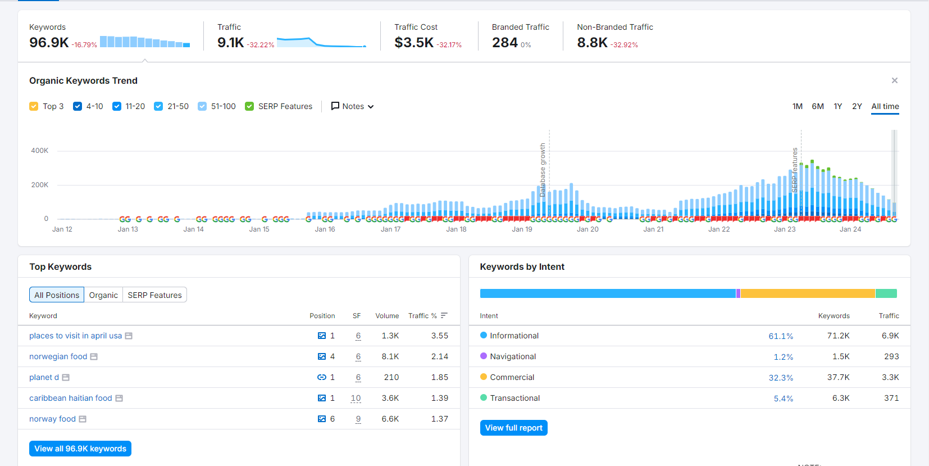Click the 'SERP features' marker on chart
This screenshot has width=929, height=466.
pyautogui.click(x=795, y=170)
